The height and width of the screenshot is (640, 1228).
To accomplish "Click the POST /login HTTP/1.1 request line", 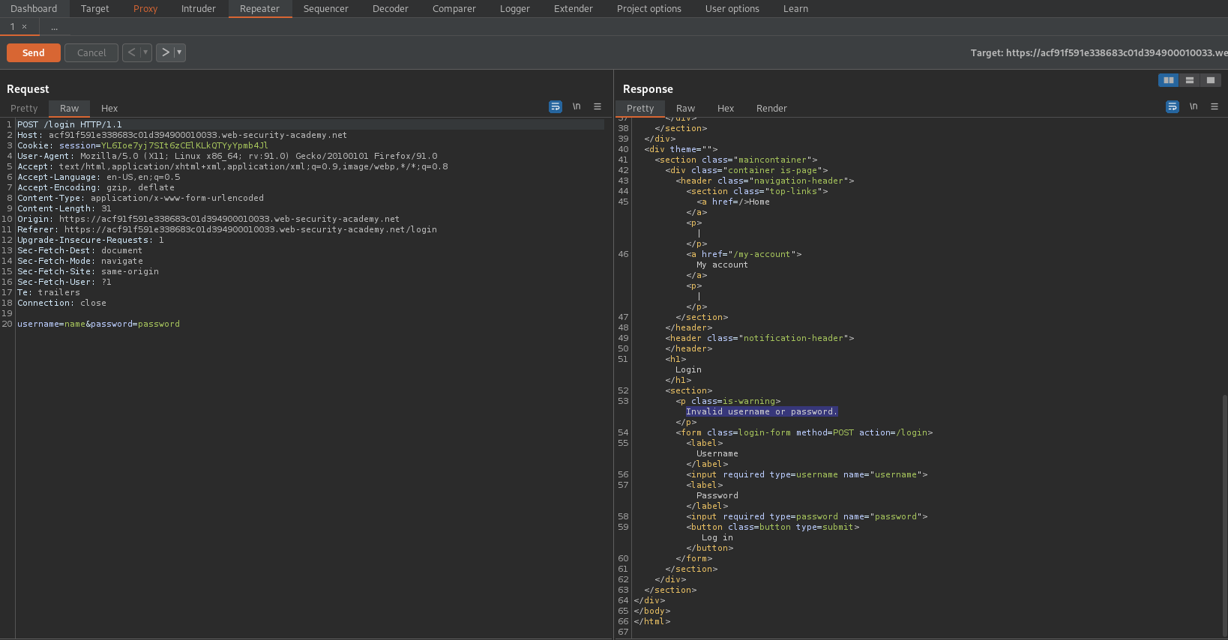I will (x=70, y=124).
